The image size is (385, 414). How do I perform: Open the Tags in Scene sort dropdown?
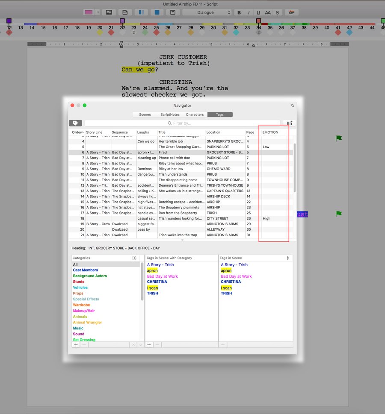coord(288,258)
